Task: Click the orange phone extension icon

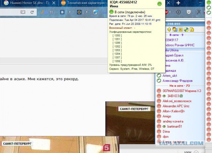Action: tap(42, 12)
